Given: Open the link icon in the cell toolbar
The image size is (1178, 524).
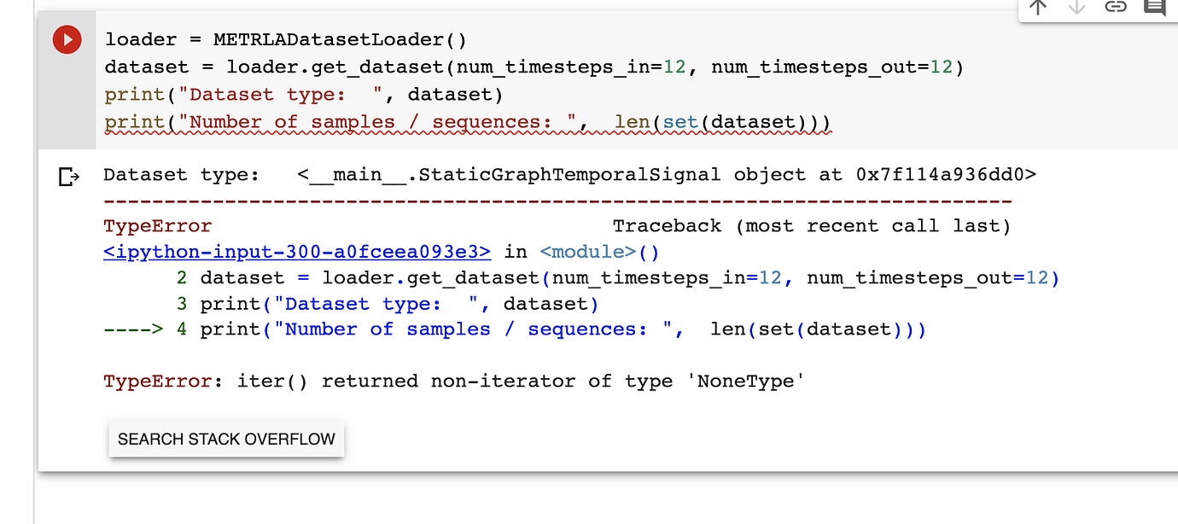Looking at the screenshot, I should click(x=1116, y=8).
